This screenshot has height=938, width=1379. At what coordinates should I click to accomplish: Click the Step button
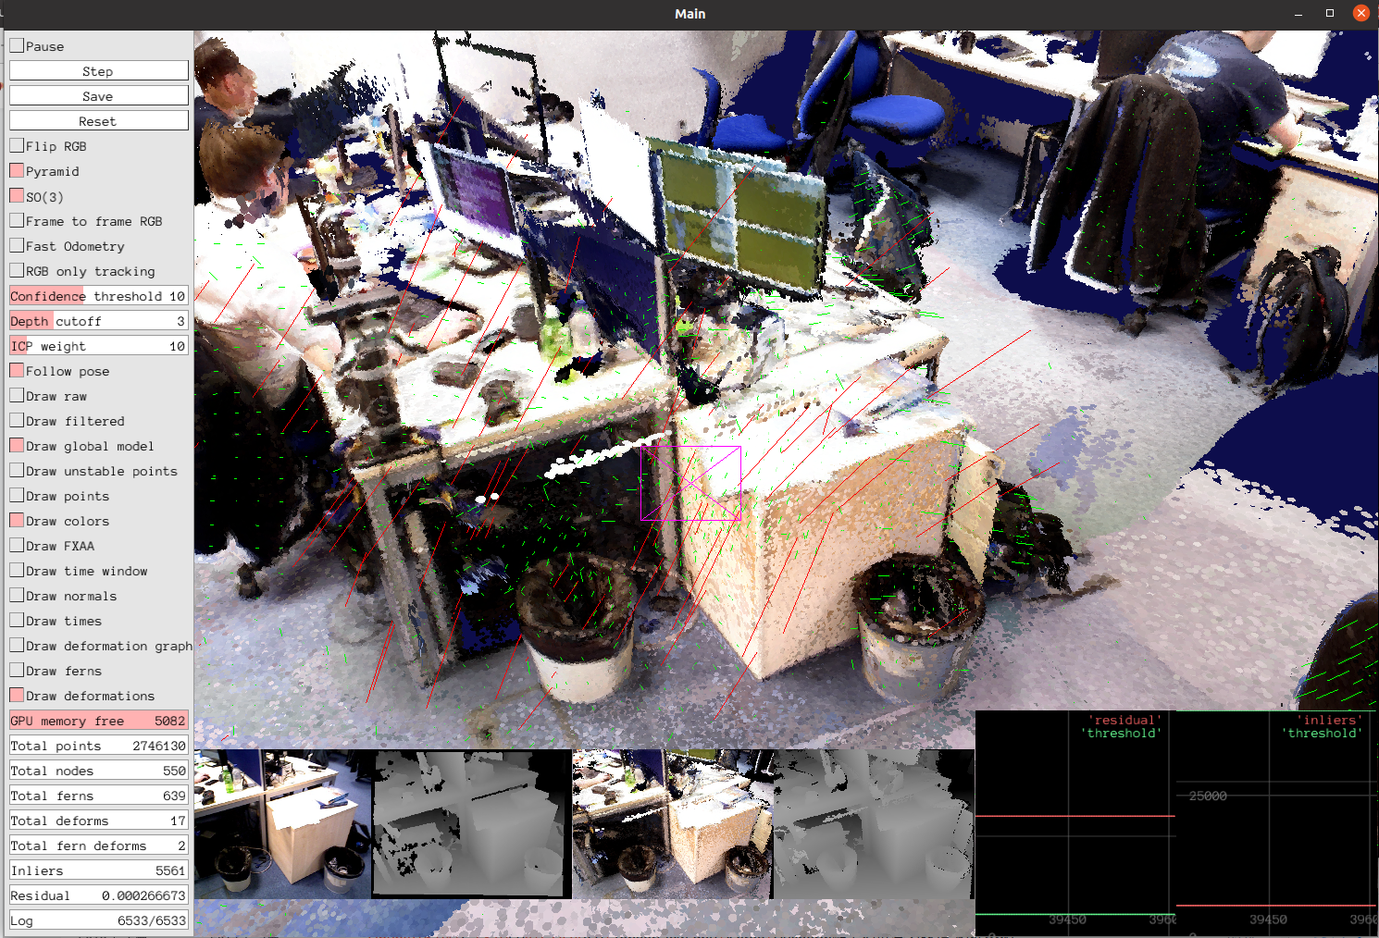click(x=98, y=70)
